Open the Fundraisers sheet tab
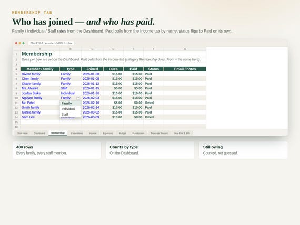Viewport: 300px width, 225px height. point(138,133)
